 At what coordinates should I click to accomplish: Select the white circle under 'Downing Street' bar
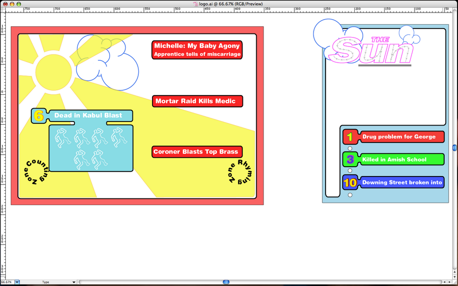(x=350, y=195)
